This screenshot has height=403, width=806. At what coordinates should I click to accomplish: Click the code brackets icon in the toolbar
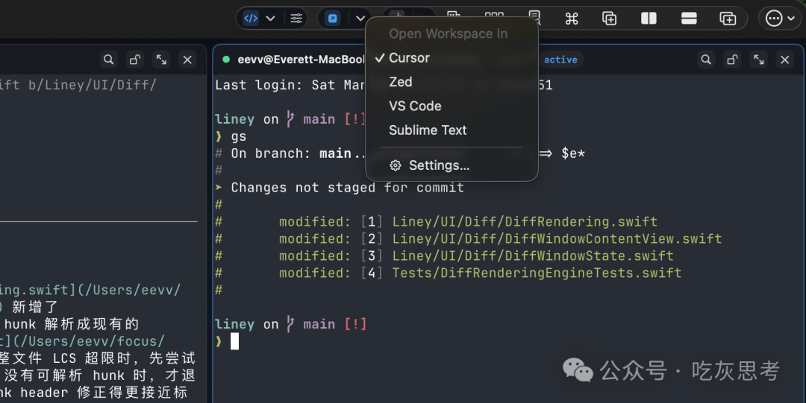point(252,19)
